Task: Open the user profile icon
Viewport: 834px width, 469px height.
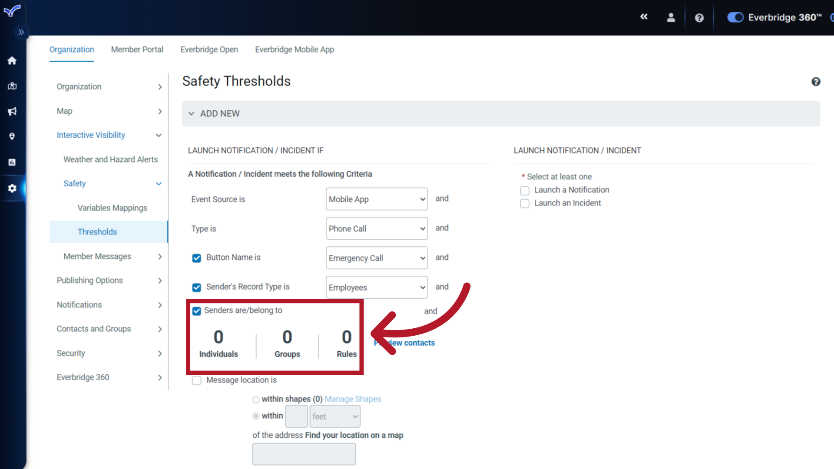Action: (x=671, y=17)
